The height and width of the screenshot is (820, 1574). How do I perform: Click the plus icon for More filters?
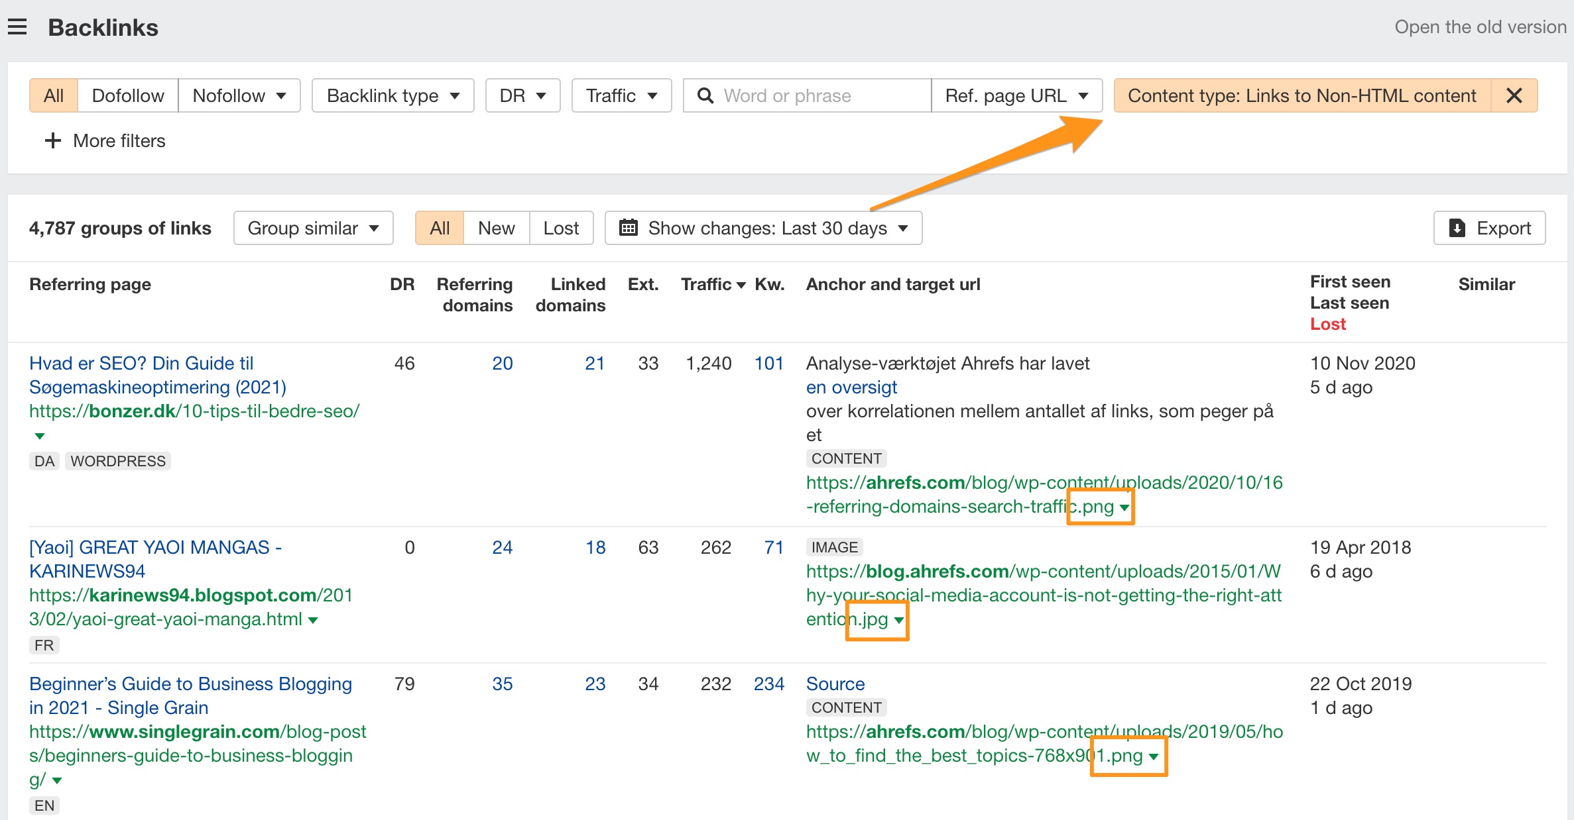click(x=52, y=140)
